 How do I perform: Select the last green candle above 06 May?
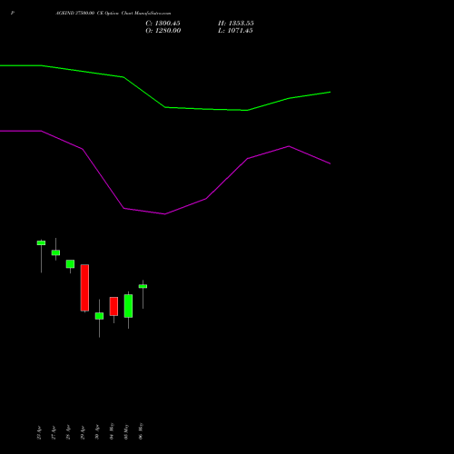coord(143,286)
